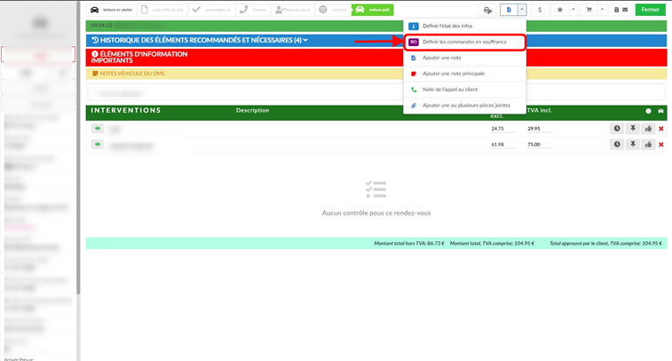Delete the 29.95 intervention with red X
The height and width of the screenshot is (361, 672).
point(660,129)
